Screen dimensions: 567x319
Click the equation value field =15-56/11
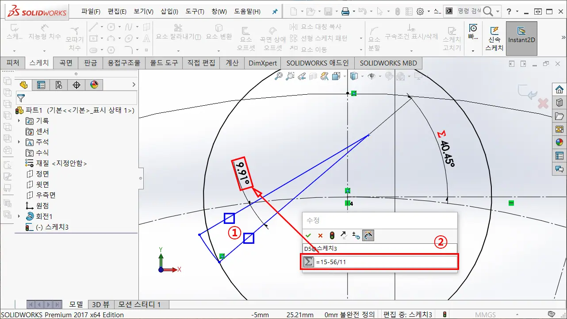pos(385,262)
